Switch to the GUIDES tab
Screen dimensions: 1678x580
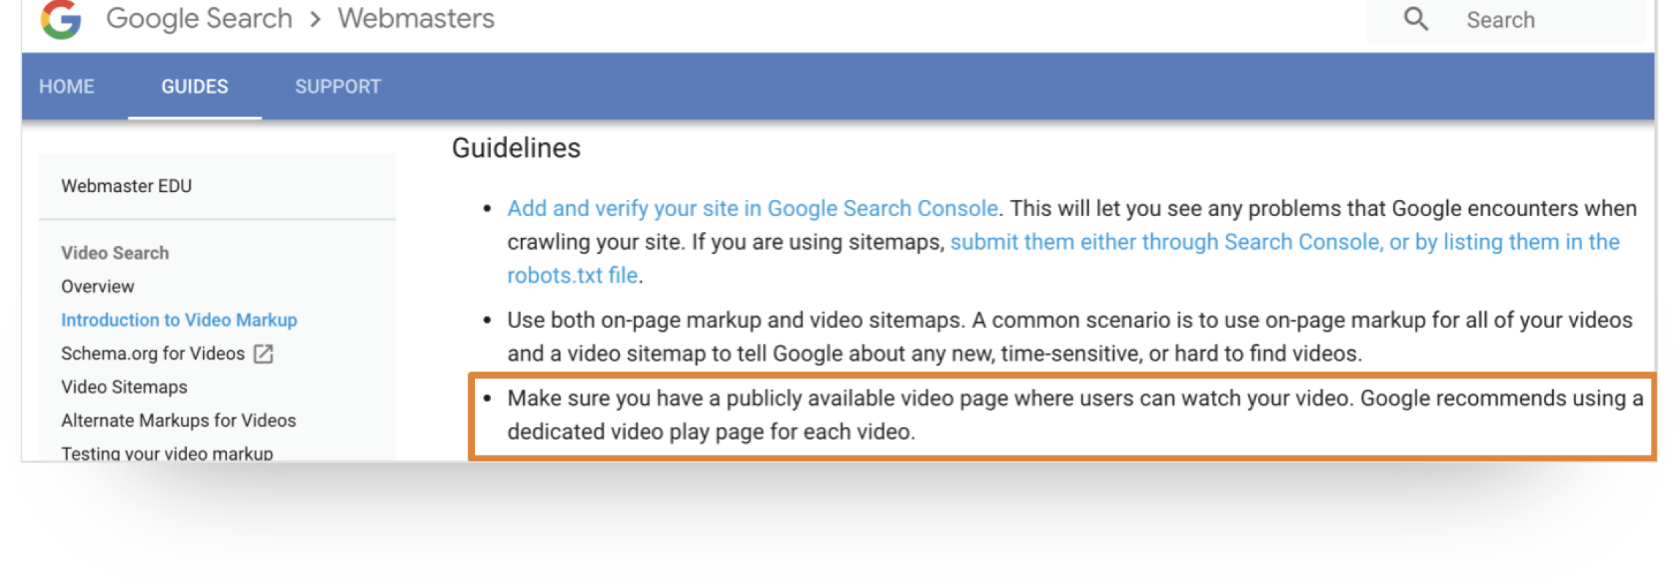[195, 86]
